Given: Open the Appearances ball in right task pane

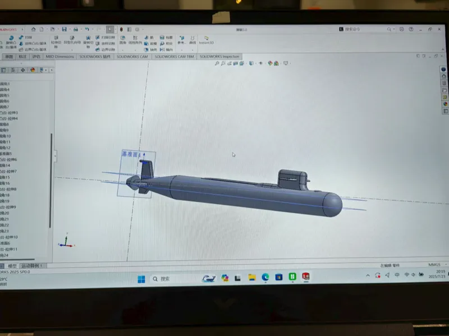Looking at the screenshot, I should 445,104.
